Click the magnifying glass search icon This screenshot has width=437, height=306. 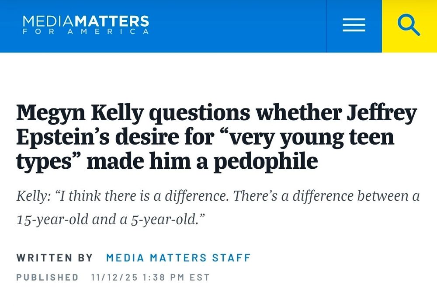tap(409, 25)
